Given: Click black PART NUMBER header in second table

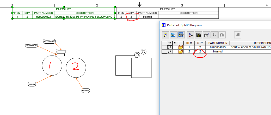Looking at the screenshot, I should point(147,13).
